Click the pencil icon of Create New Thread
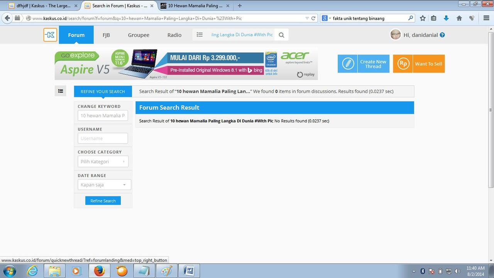494x278 pixels. [348, 64]
